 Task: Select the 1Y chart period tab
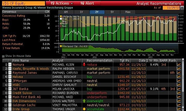(81, 12)
